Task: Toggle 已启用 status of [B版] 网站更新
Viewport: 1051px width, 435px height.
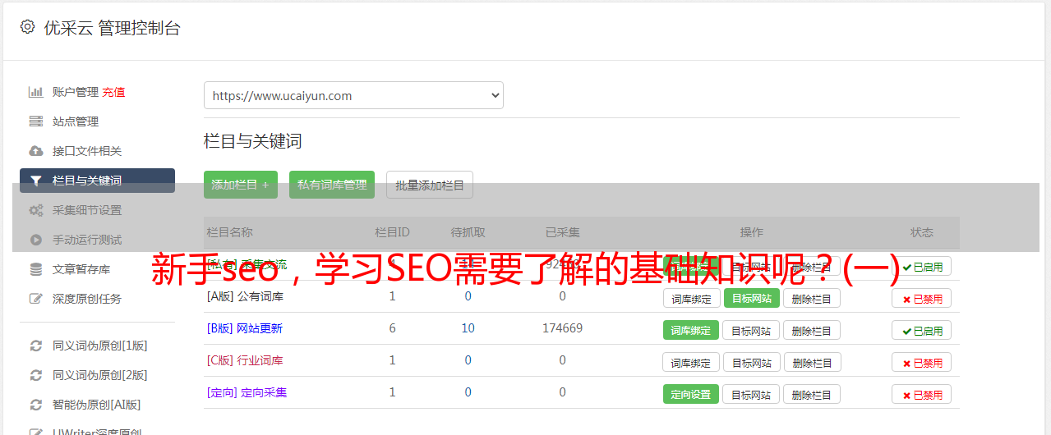Action: point(921,330)
